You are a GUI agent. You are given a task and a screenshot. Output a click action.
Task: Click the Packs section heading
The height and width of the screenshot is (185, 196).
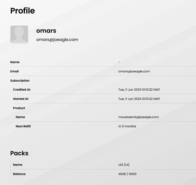coord(19,153)
